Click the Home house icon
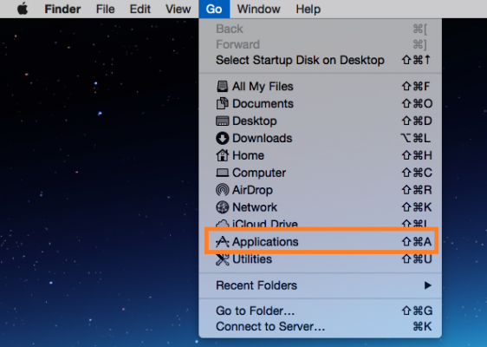487x347 pixels. coord(222,155)
